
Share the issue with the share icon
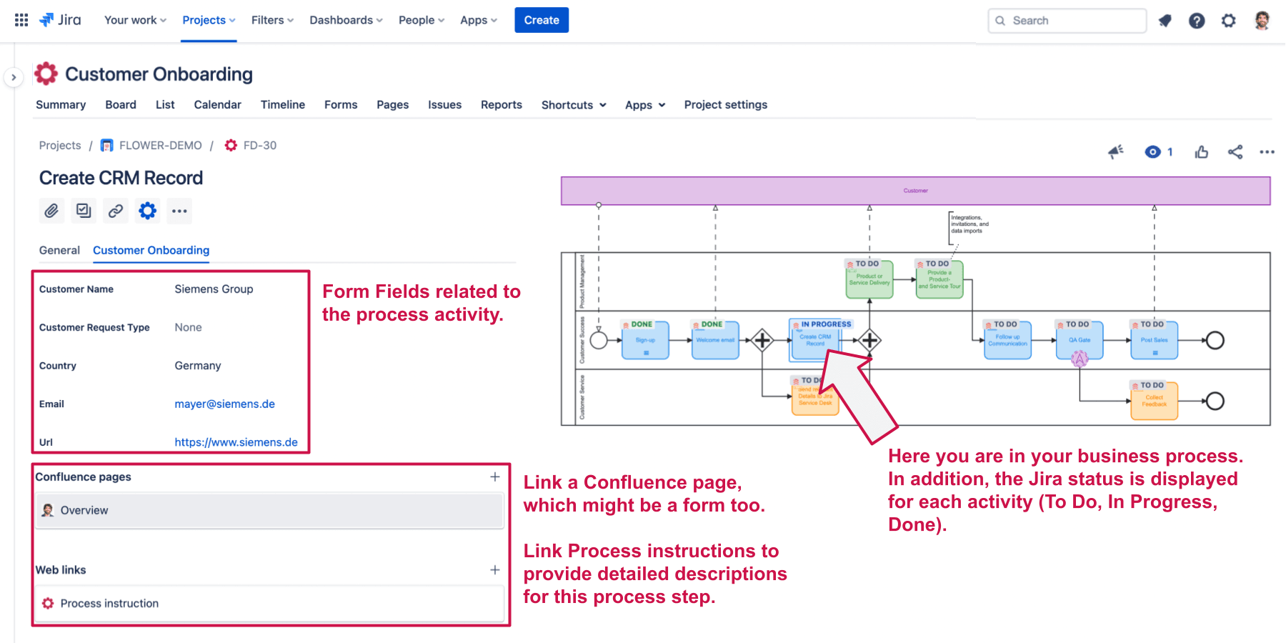[x=1235, y=151]
